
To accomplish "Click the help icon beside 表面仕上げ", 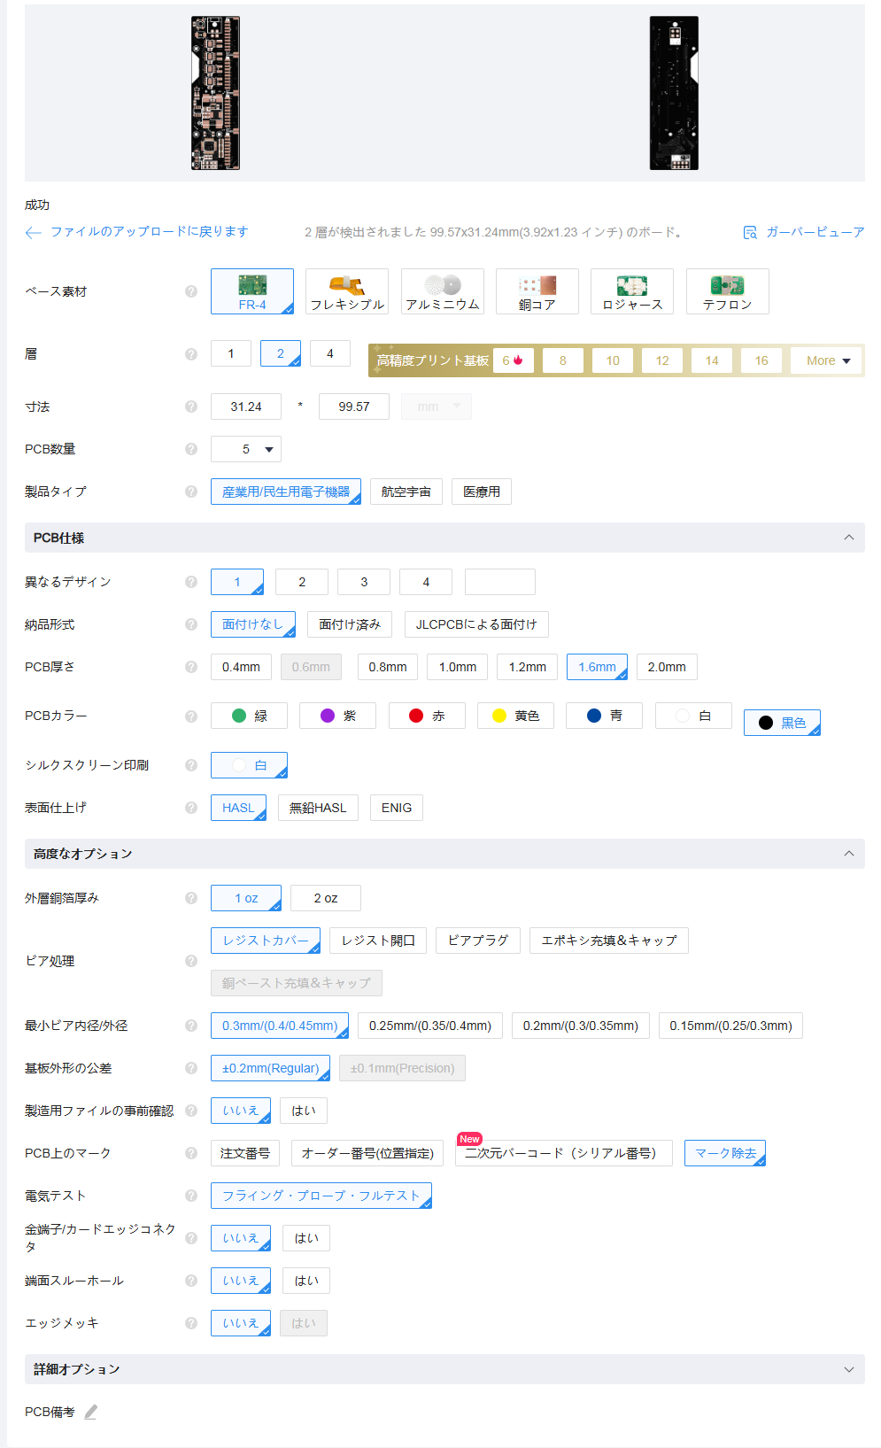I will [x=191, y=808].
